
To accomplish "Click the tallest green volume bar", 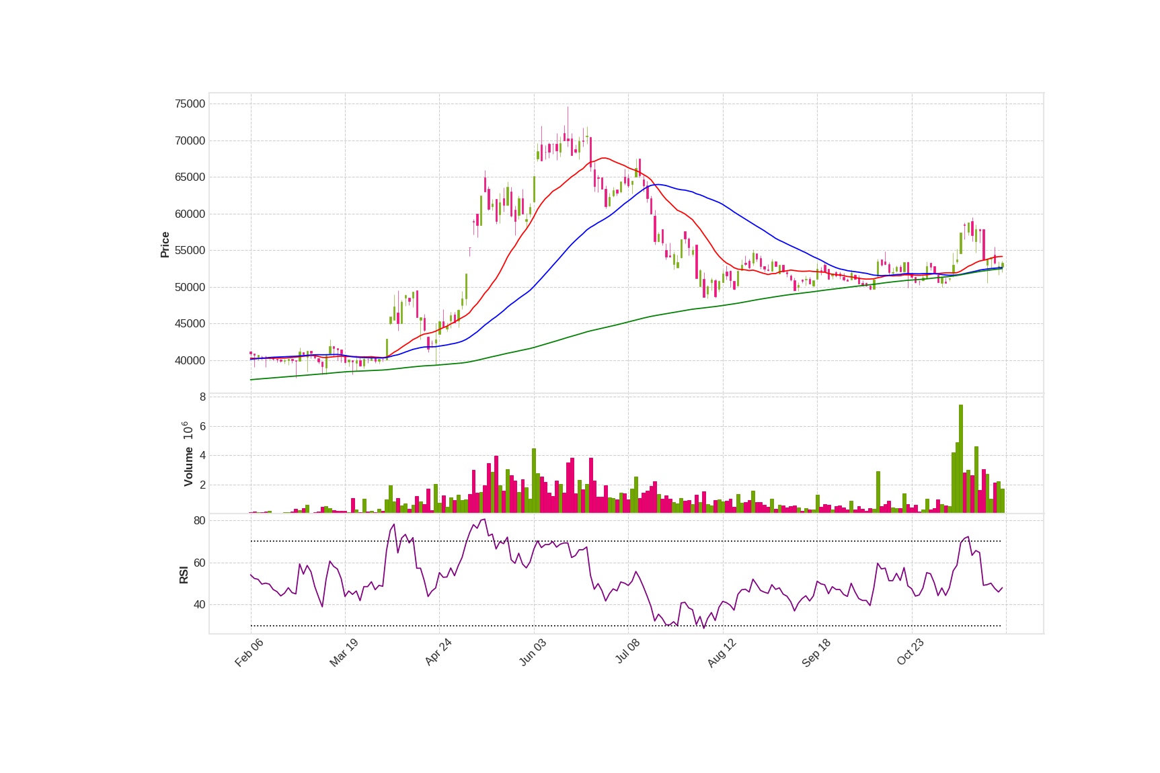I will 961,458.
